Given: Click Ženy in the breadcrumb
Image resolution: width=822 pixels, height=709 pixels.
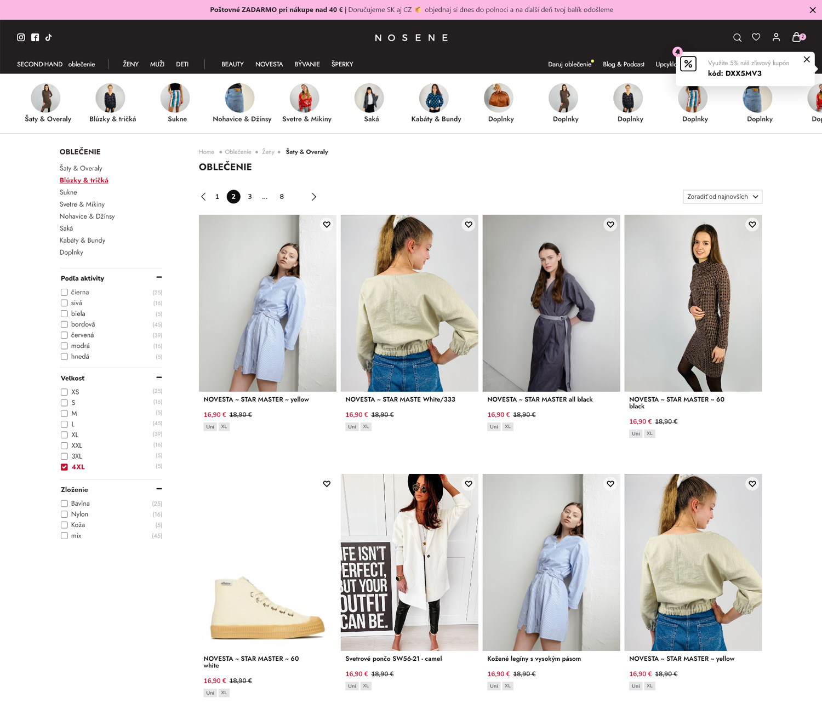Looking at the screenshot, I should (268, 152).
